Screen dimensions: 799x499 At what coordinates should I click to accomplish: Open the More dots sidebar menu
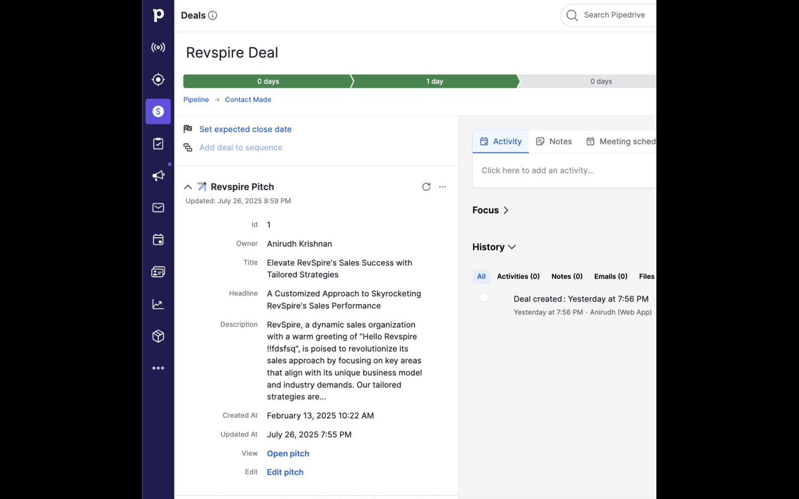pyautogui.click(x=158, y=368)
